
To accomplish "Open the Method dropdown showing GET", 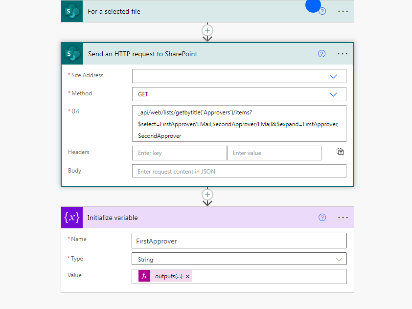I will [333, 94].
